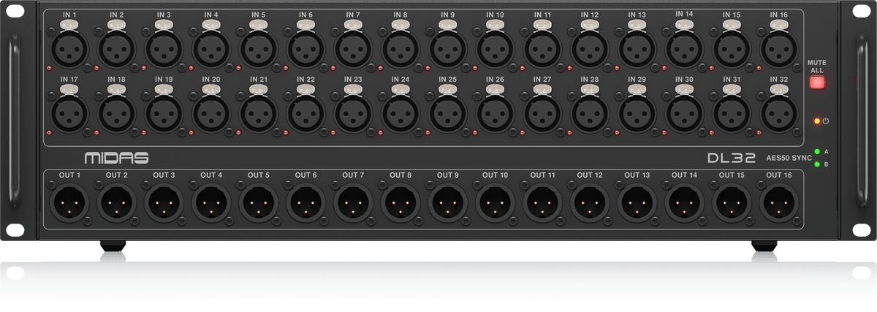Click the IN 28 XLR input jack
877x312 pixels.
click(590, 113)
